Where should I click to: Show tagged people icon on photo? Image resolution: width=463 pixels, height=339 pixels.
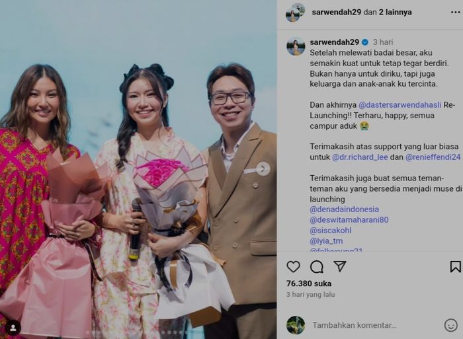click(x=13, y=328)
